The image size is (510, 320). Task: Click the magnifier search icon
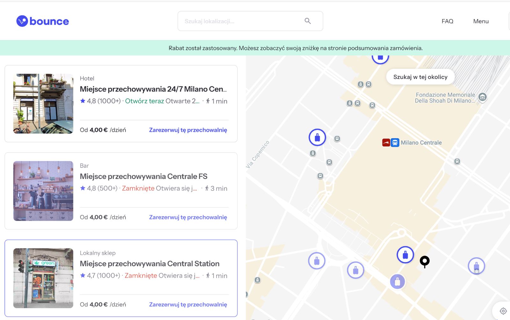click(308, 21)
